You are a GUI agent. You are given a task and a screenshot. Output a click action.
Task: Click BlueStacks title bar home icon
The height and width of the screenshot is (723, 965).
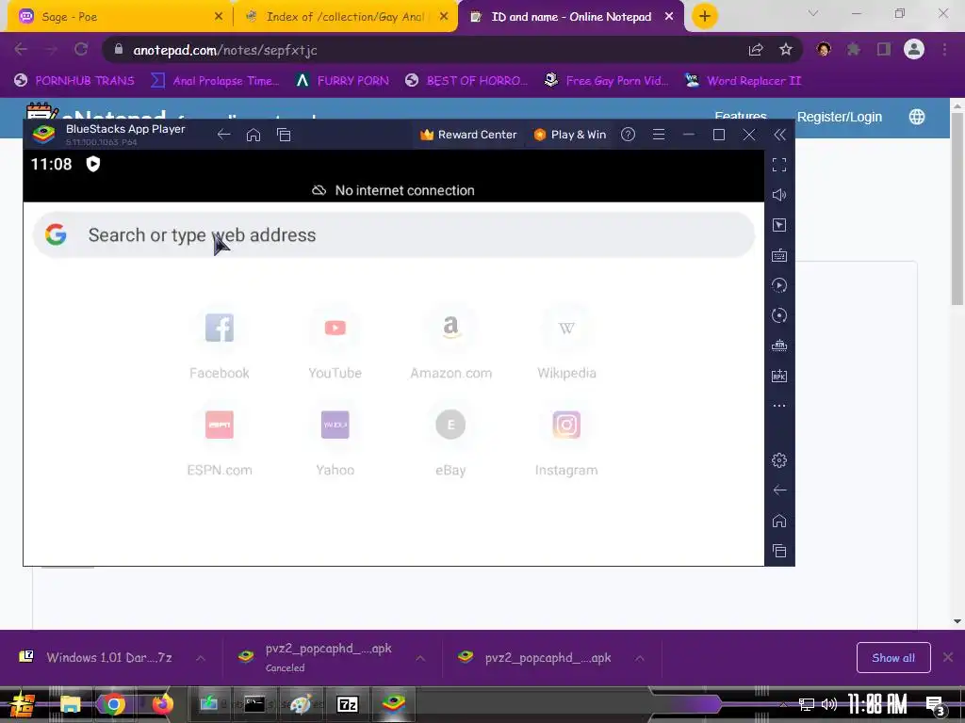(x=254, y=135)
